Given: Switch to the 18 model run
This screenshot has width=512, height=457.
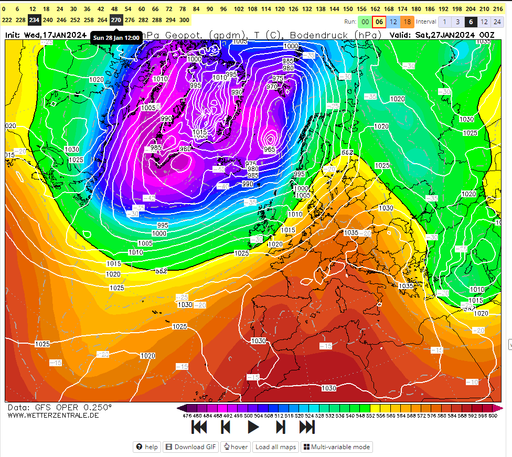Looking at the screenshot, I should [x=407, y=22].
